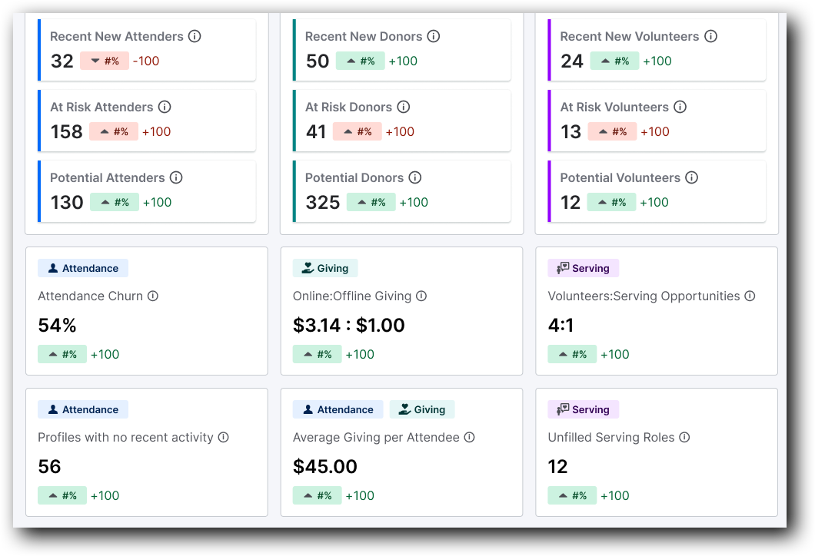Click the Unfilled Serving Roles info icon

tap(684, 437)
